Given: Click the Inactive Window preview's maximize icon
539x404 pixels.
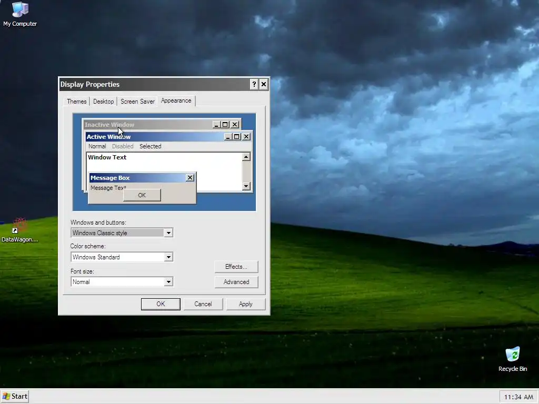Looking at the screenshot, I should pos(225,125).
